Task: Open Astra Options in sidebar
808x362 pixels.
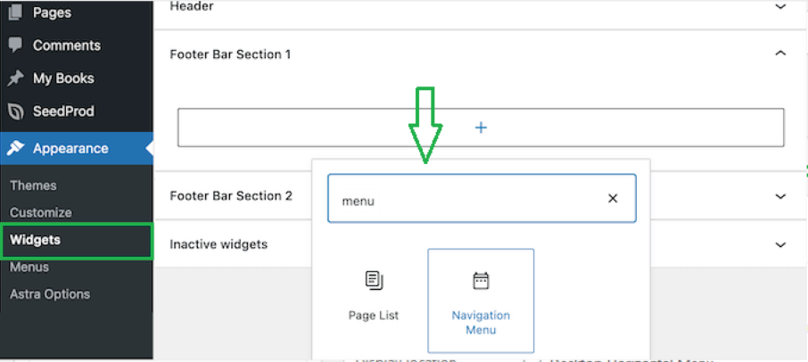Action: [50, 294]
